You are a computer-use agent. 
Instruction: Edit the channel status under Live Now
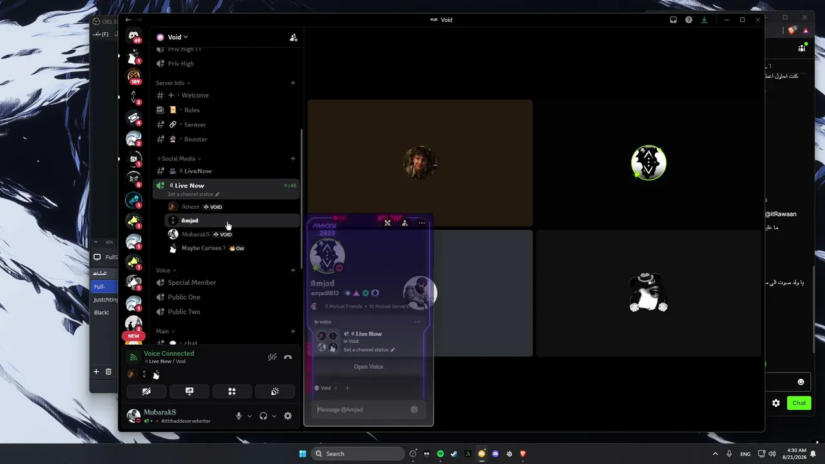tap(193, 194)
